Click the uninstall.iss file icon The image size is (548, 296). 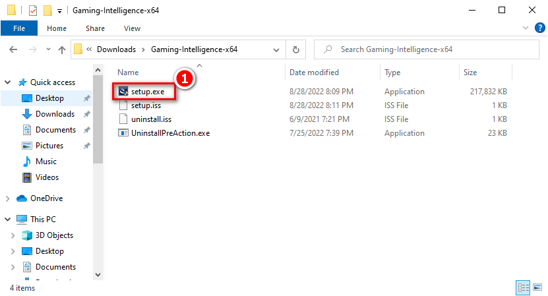coord(123,119)
